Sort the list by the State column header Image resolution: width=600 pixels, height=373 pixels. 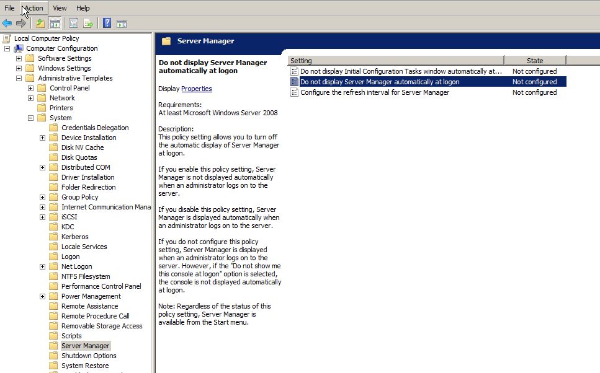click(x=535, y=61)
